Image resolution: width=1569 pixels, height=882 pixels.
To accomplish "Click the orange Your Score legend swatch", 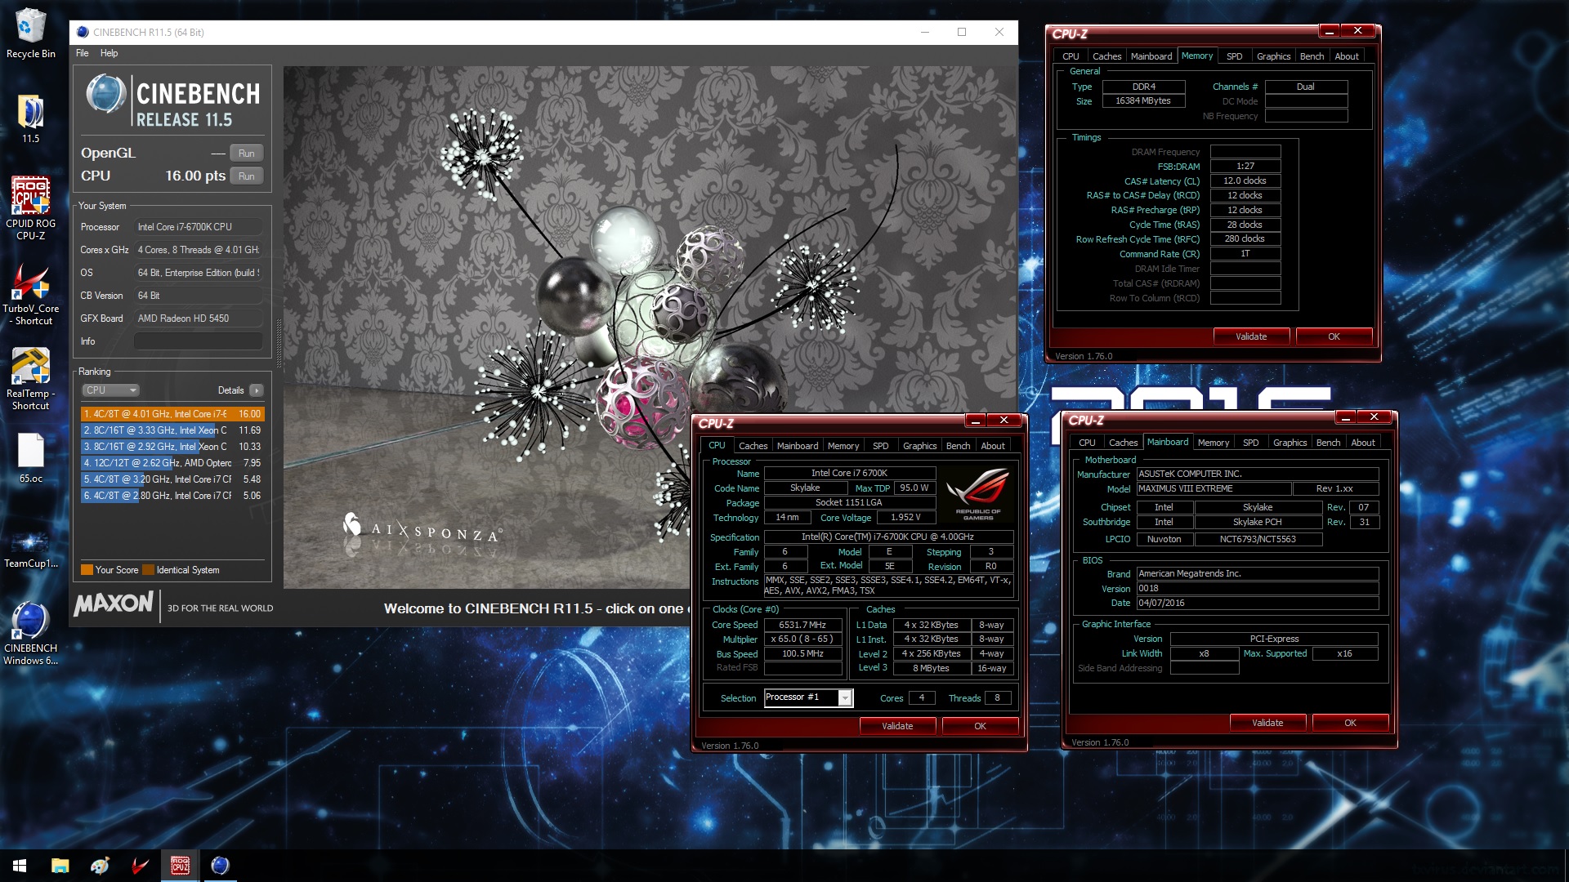I will pyautogui.click(x=87, y=570).
